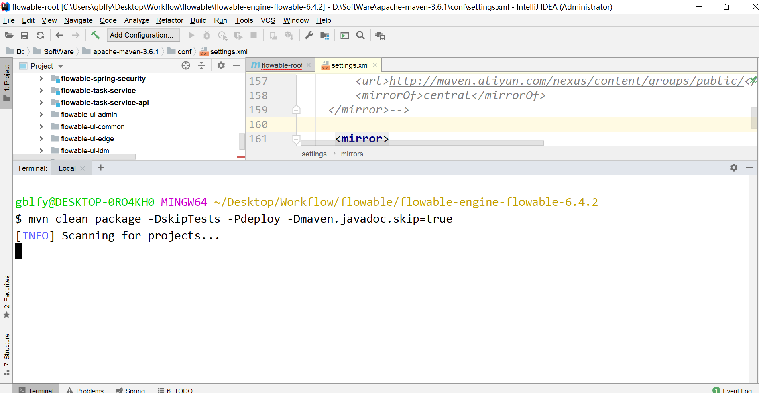
Task: Open Project Structure icon
Action: 325,35
